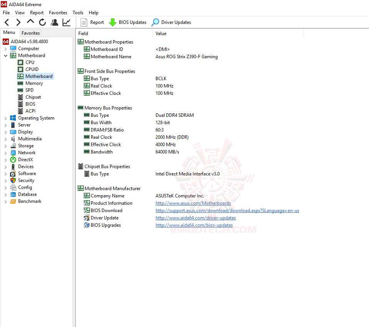Open the View menu

coord(20,13)
